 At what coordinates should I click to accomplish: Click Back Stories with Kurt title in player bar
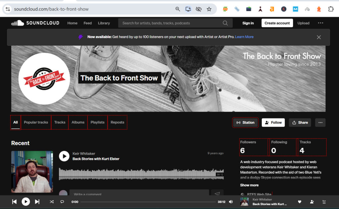point(269,204)
